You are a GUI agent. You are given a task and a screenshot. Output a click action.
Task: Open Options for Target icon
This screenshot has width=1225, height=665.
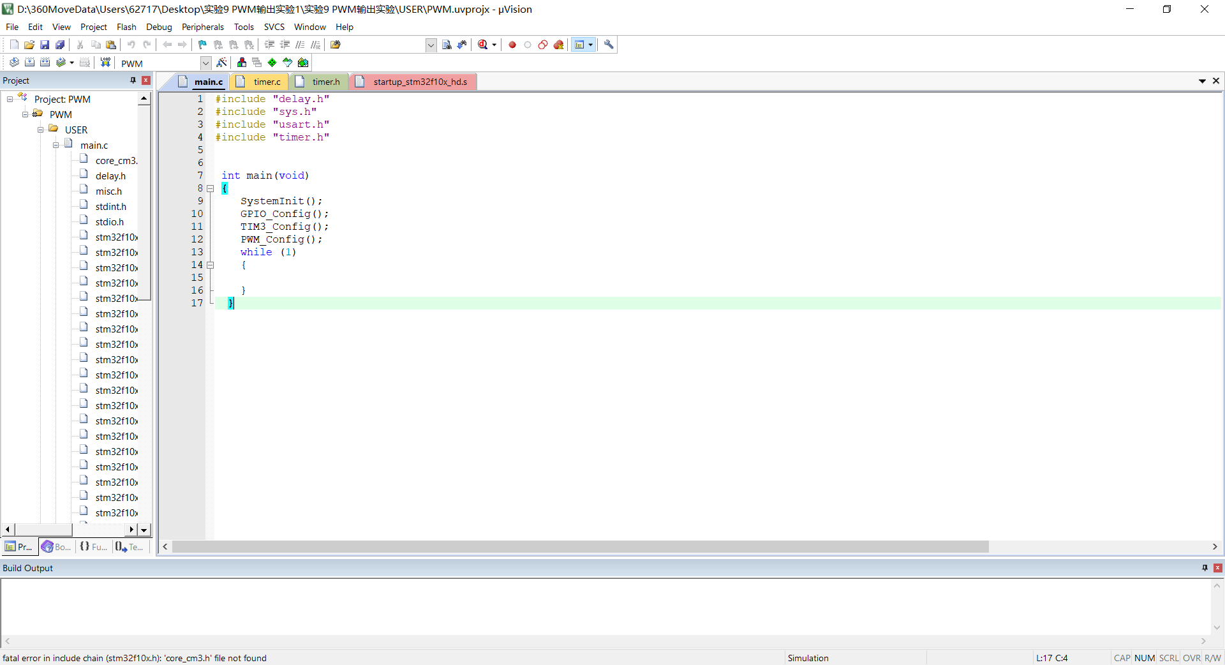pyautogui.click(x=221, y=63)
